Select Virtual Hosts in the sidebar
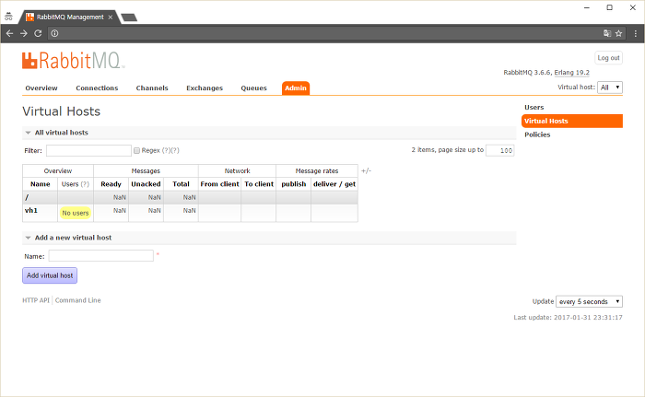 click(x=572, y=121)
